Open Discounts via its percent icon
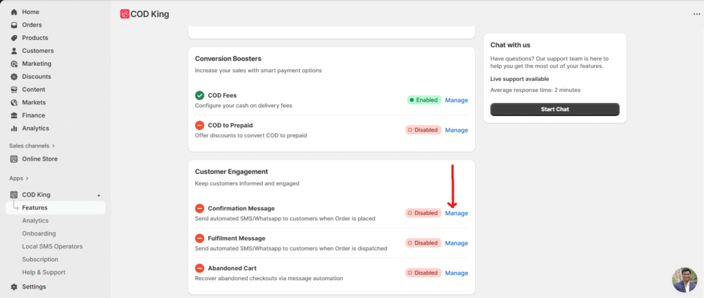704x298 pixels. point(14,77)
